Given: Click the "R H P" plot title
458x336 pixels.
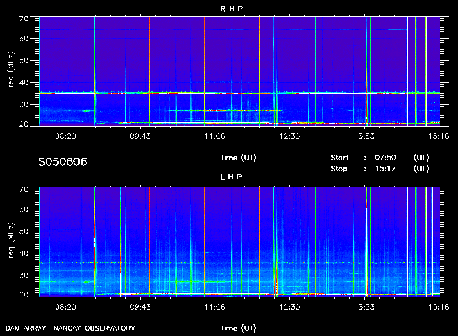Looking at the screenshot, I should 232,9.
